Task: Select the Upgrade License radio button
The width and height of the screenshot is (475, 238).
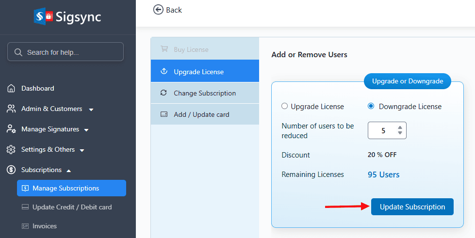Action: [x=285, y=106]
